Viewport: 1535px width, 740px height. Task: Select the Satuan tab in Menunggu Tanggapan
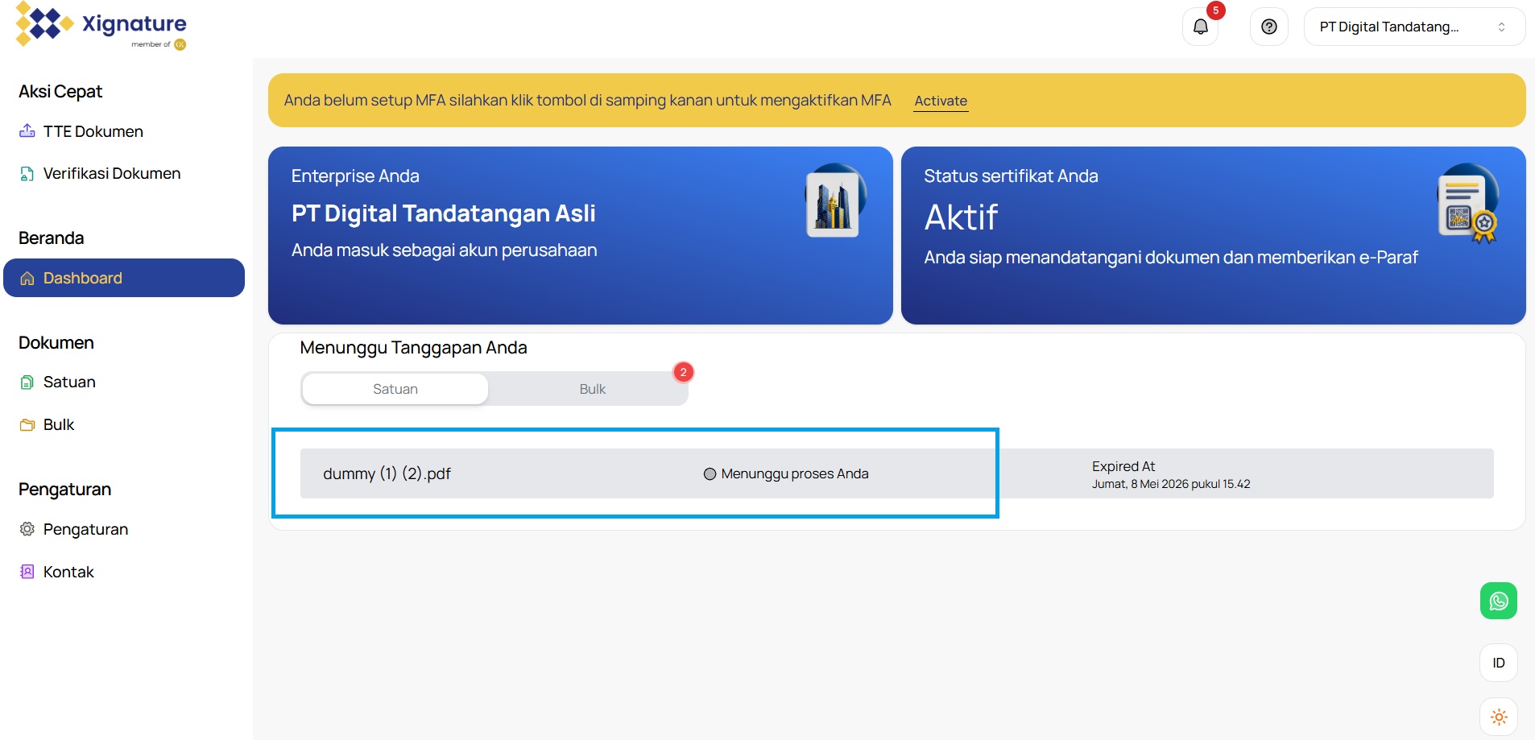[395, 389]
